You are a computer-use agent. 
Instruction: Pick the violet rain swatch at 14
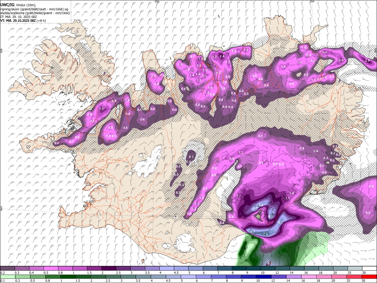click(x=293, y=277)
